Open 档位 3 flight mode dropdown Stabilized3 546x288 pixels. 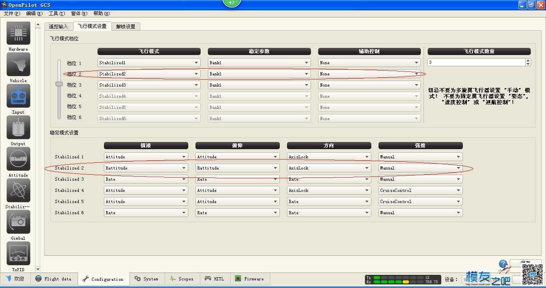(149, 85)
